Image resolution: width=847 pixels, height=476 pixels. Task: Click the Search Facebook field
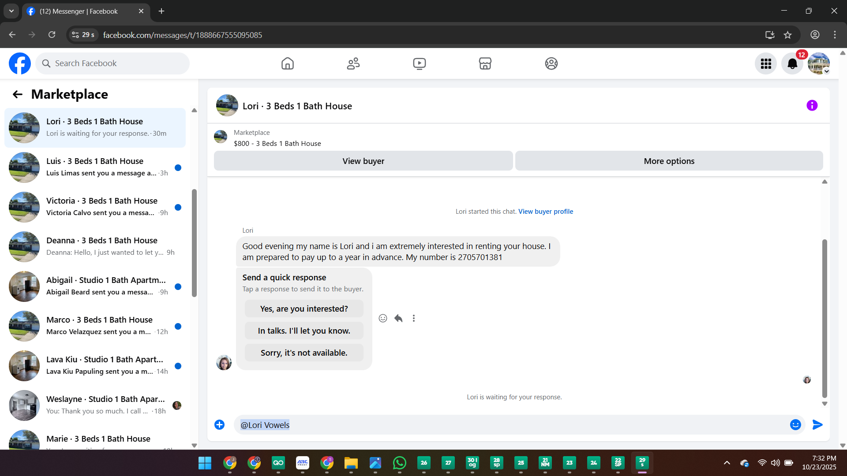(112, 63)
